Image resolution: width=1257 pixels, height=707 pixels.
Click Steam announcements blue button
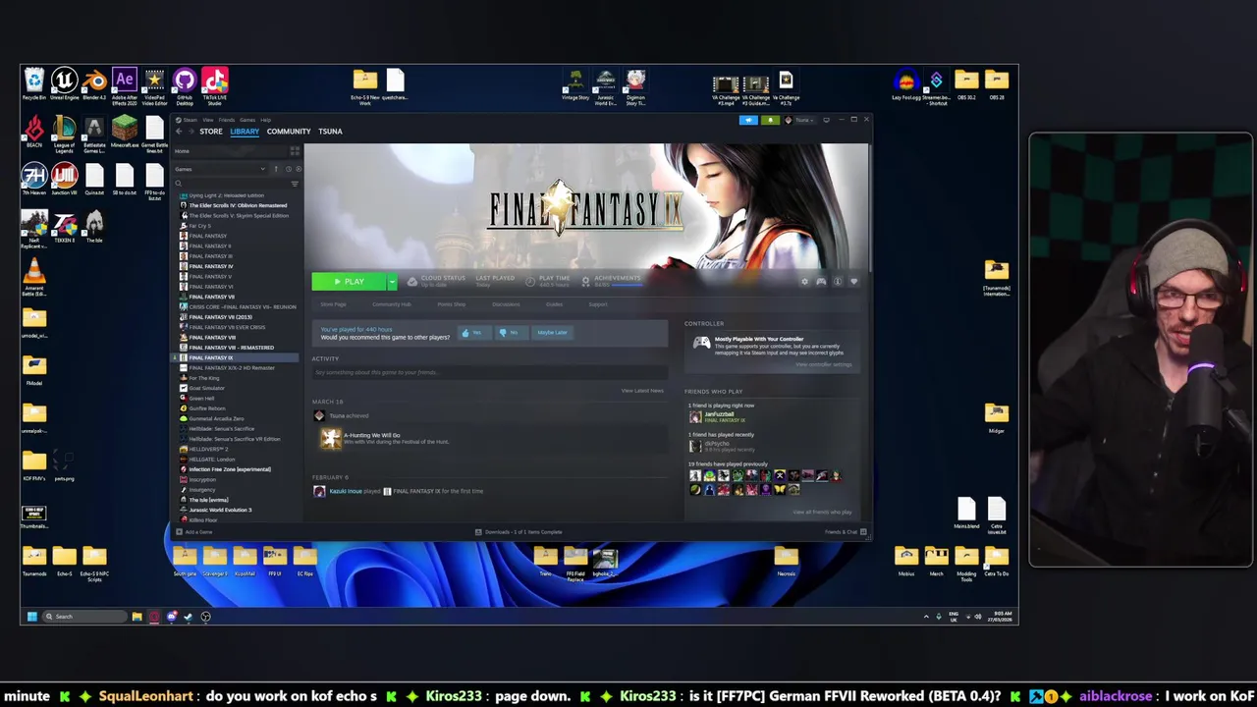coord(748,120)
